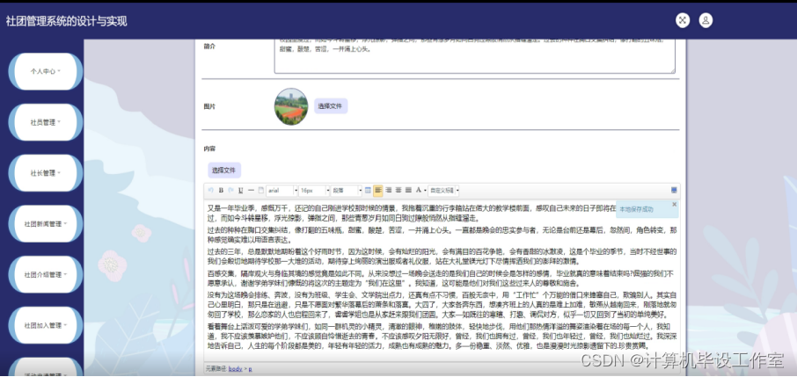This screenshot has width=797, height=377.
Task: Click the redo icon in the editor toolbar
Action: pos(231,190)
